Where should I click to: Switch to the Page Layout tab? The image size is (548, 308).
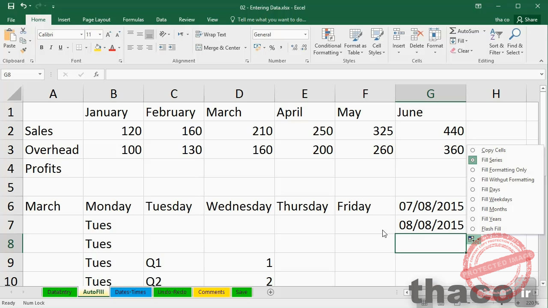(96, 20)
